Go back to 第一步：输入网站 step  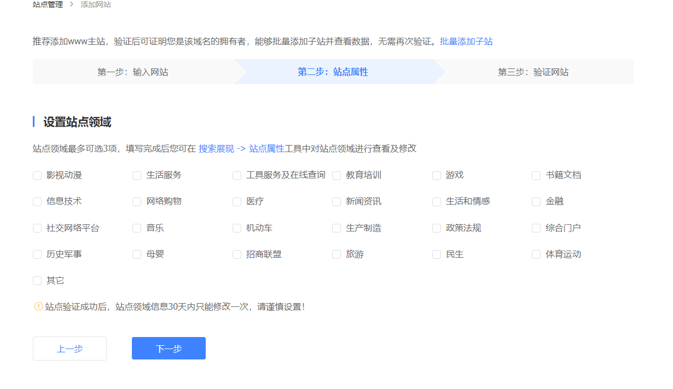133,72
